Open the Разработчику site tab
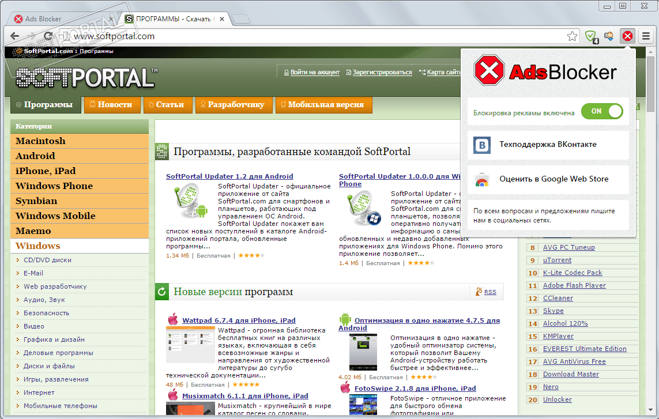 click(234, 105)
